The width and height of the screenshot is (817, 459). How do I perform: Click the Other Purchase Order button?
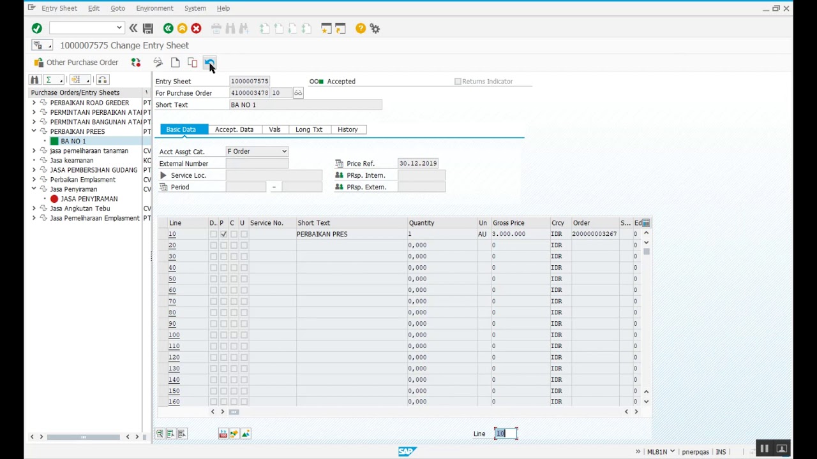coord(76,62)
